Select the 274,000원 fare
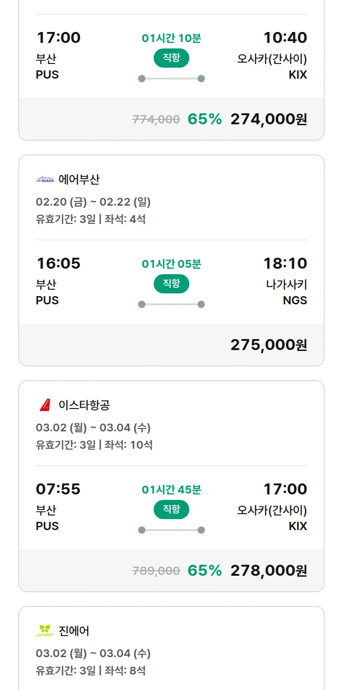 click(268, 119)
